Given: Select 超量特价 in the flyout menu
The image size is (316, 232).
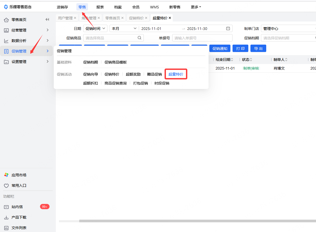Looking at the screenshot, I should [176, 74].
